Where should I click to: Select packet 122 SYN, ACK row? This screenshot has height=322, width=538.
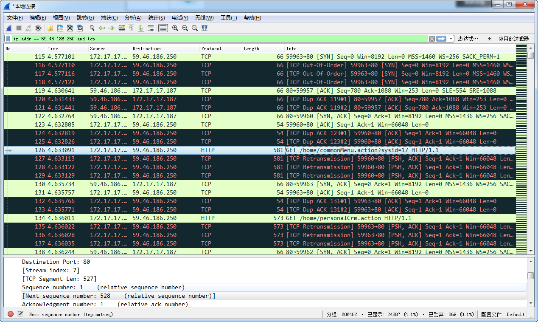point(260,116)
